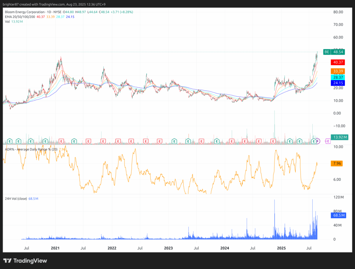The height and width of the screenshot is (269, 355).
Task: Click the green 13.92M volume axis tag
Action: [339, 137]
